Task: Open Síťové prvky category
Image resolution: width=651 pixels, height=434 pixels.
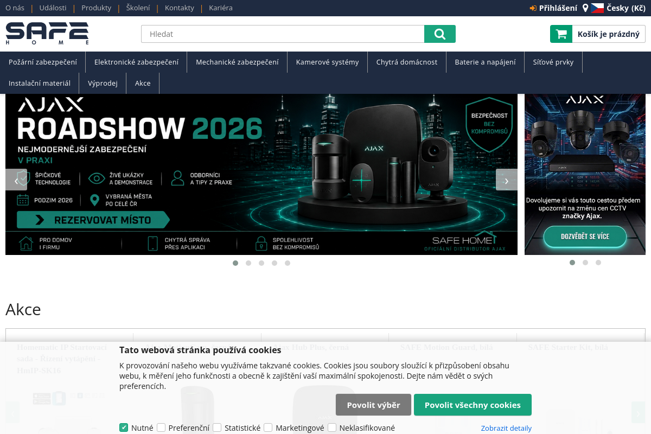Action: (553, 62)
